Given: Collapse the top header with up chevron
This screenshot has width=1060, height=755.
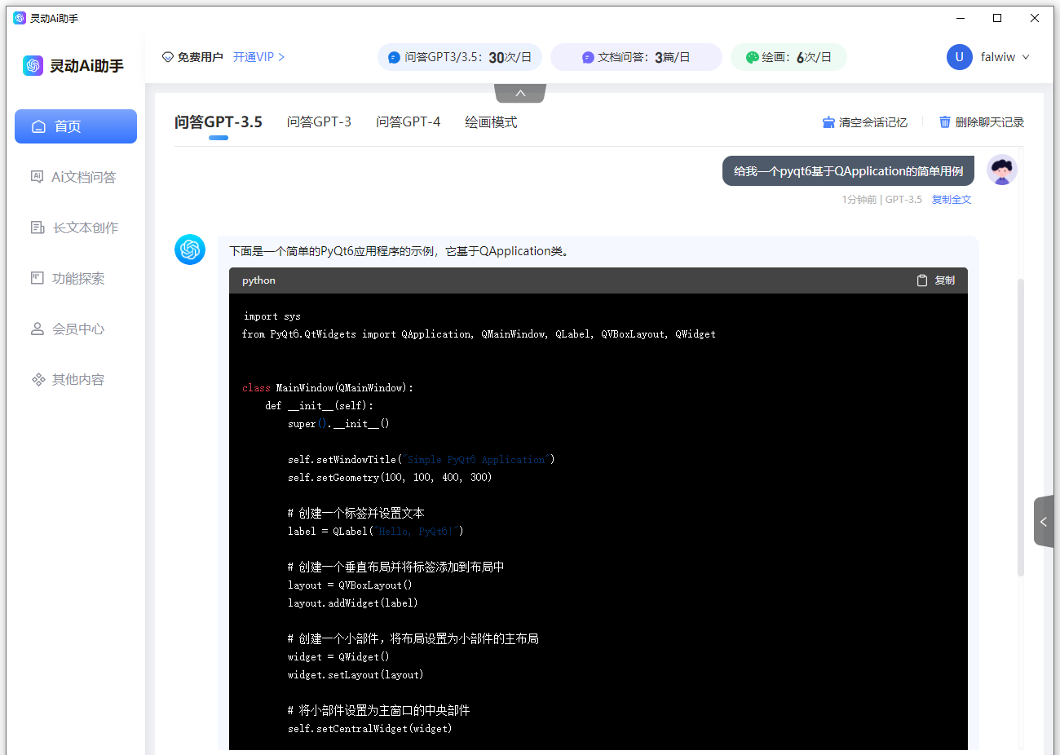Looking at the screenshot, I should (x=520, y=93).
